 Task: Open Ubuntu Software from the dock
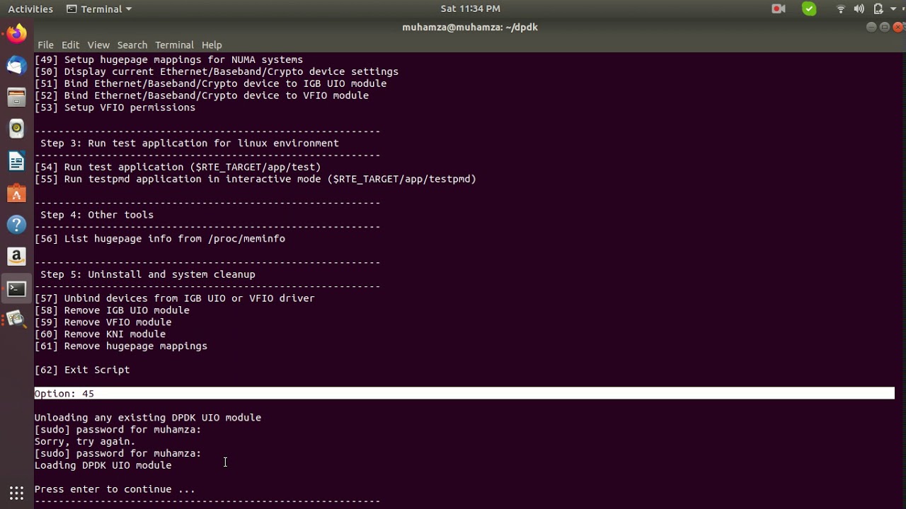pos(16,193)
